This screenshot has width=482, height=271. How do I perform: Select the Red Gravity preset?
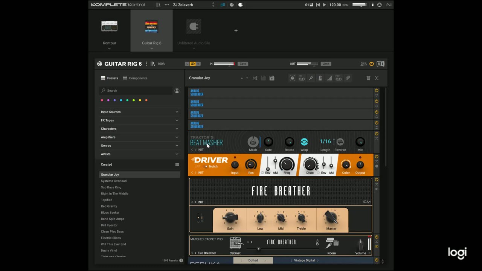pos(109,206)
